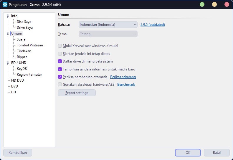Select the CD category

[14, 92]
